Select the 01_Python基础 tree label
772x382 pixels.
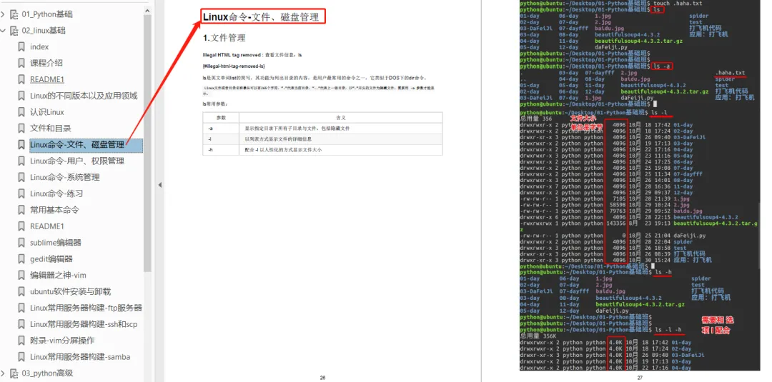47,14
